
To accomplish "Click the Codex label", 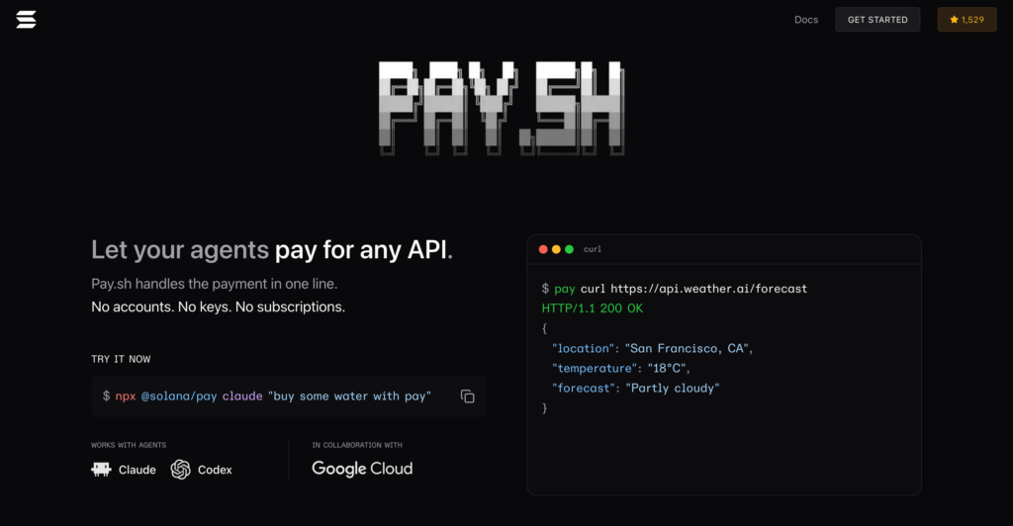I will pos(215,470).
